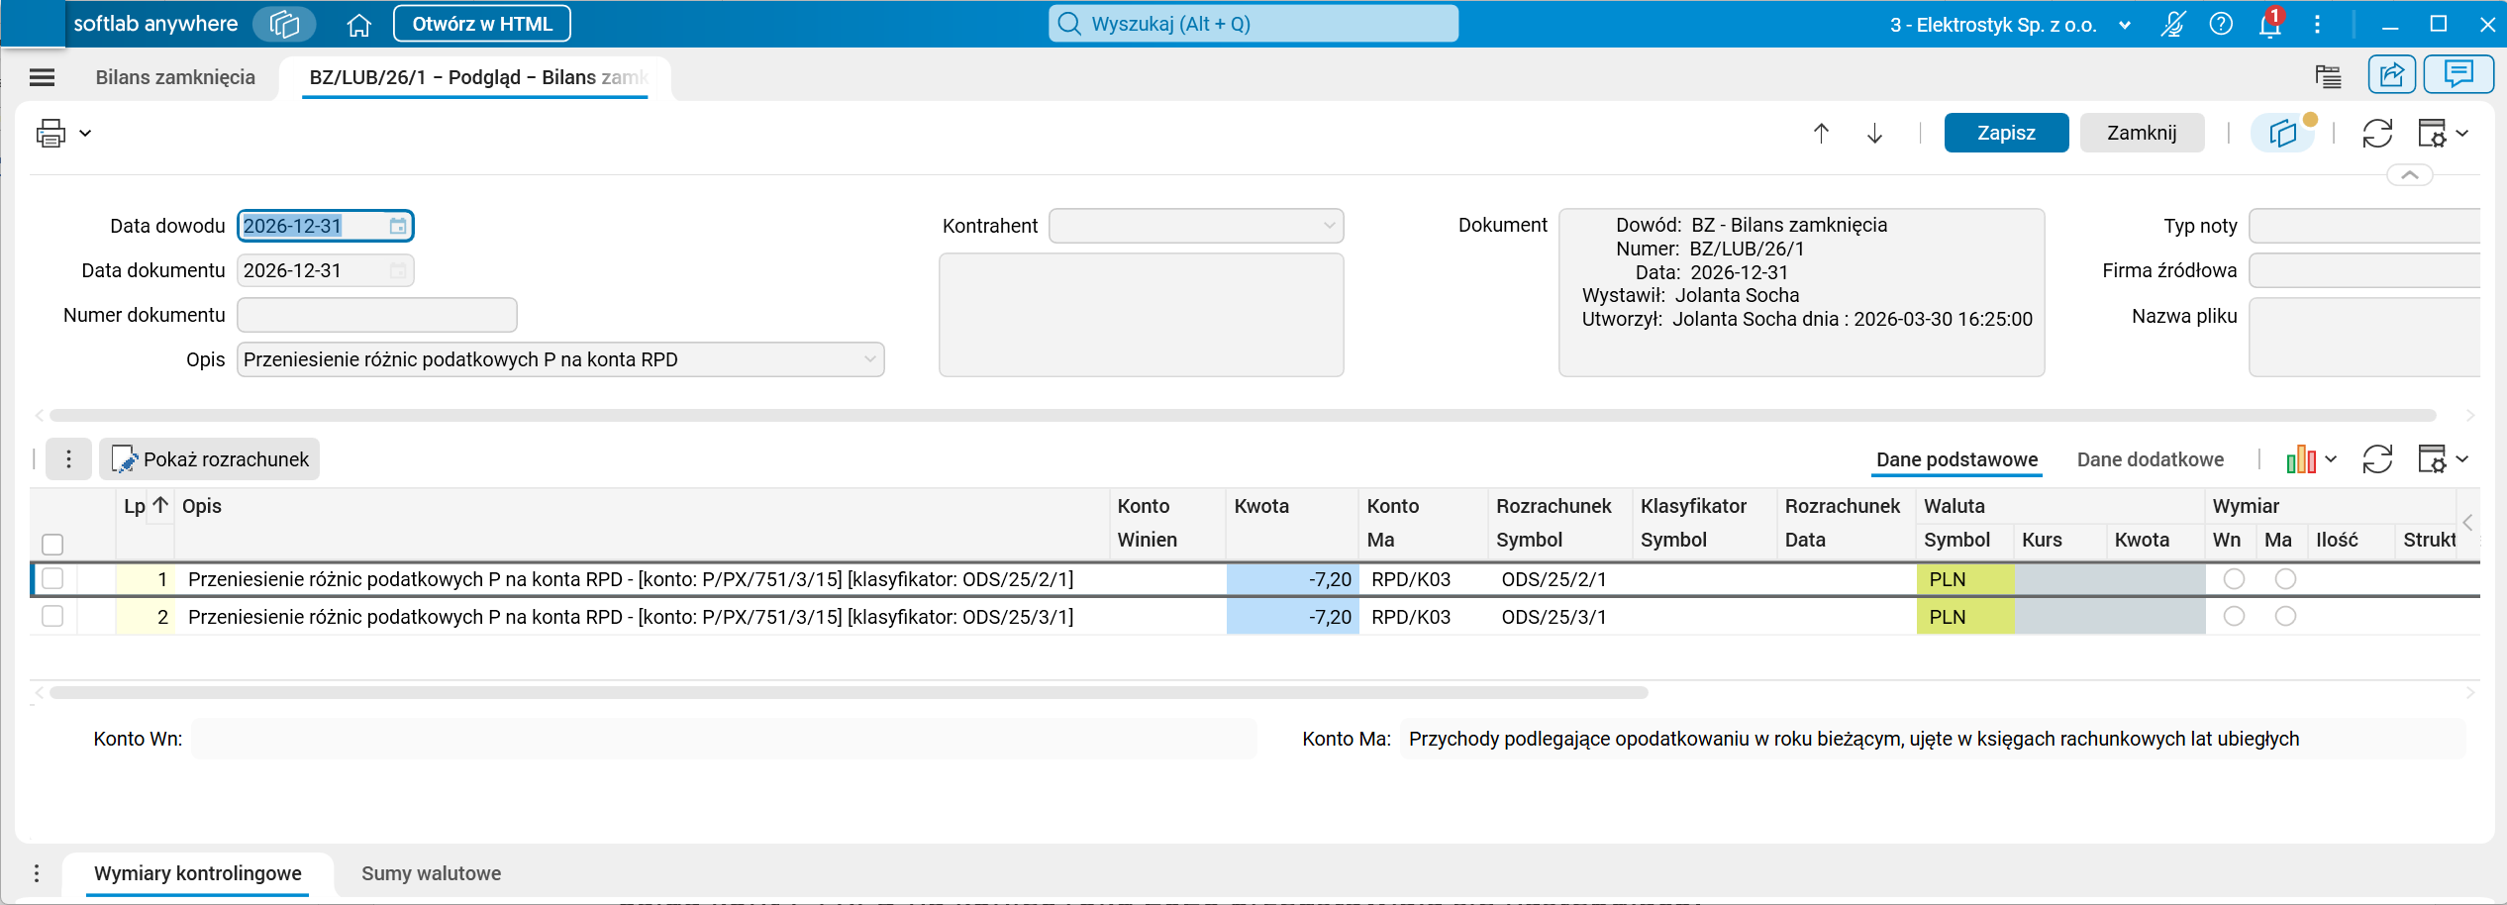This screenshot has width=2507, height=905.
Task: Select Ma radio button in row 2
Action: (2285, 616)
